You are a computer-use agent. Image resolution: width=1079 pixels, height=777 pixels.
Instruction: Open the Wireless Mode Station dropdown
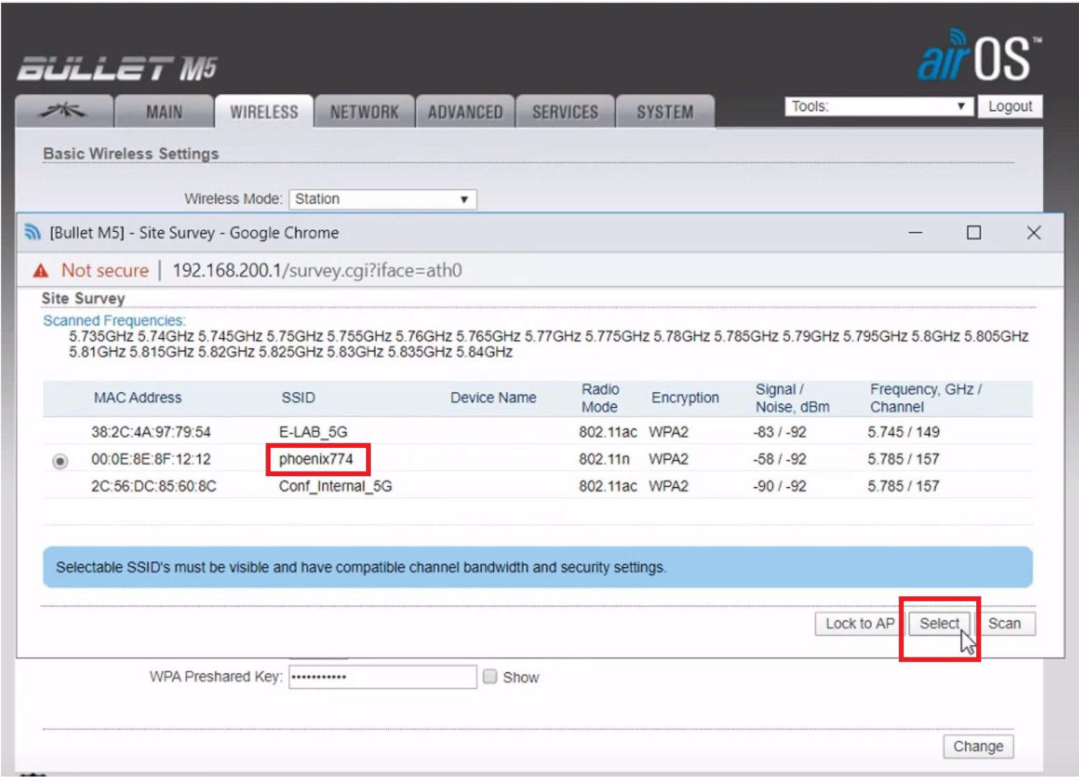pos(382,199)
